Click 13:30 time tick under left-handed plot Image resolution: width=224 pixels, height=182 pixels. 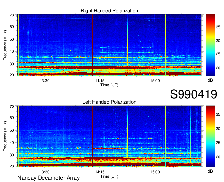tap(44, 172)
